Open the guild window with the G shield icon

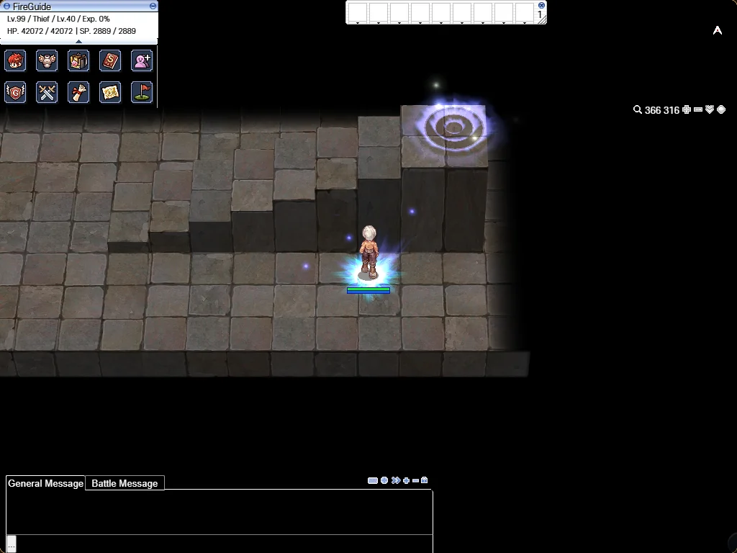(x=16, y=92)
